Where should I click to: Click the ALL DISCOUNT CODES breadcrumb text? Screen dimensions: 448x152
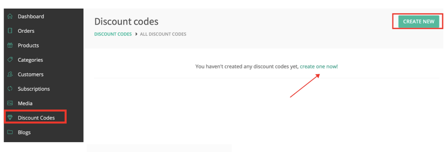163,34
